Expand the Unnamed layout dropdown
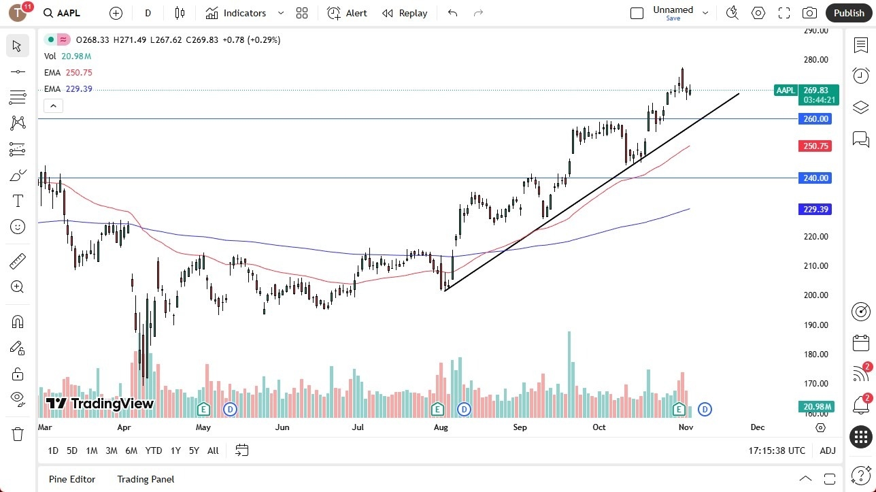The image size is (876, 492). coord(705,12)
